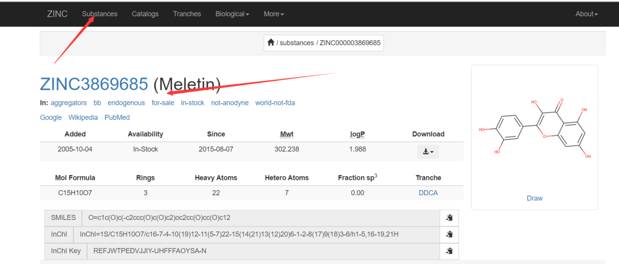Click the Hetero Atoms column header
Image resolution: width=619 pixels, height=264 pixels.
coord(287,178)
